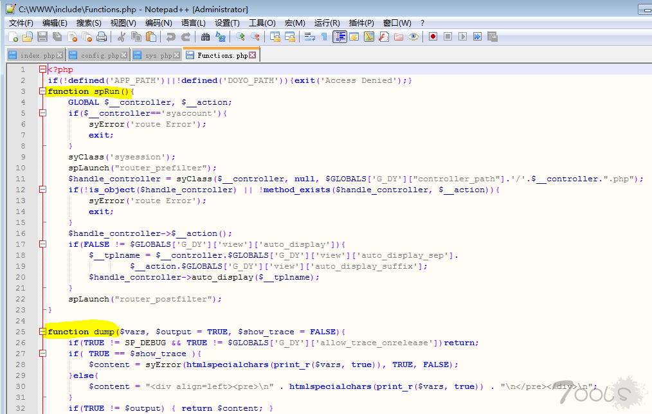This screenshot has width=652, height=414.
Task: Open the user-defined language icon
Action: coord(354,37)
